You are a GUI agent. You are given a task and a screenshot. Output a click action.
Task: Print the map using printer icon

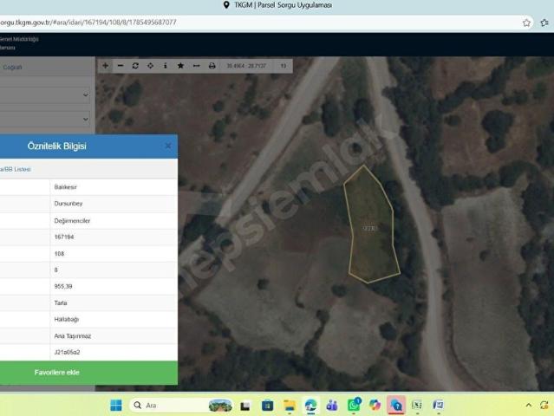pyautogui.click(x=212, y=66)
